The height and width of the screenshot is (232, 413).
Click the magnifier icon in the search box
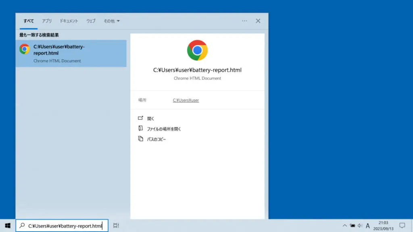pos(22,226)
